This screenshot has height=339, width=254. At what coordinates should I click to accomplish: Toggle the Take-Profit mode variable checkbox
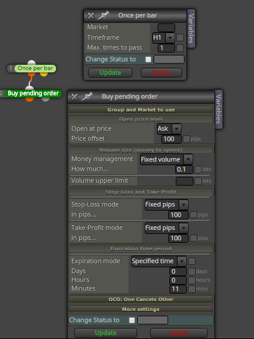pyautogui.click(x=193, y=228)
